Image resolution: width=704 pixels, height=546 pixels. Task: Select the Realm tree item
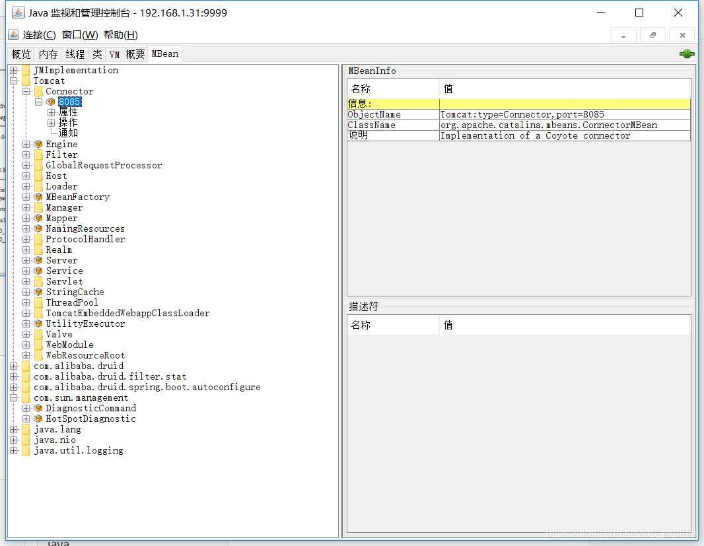coord(59,250)
